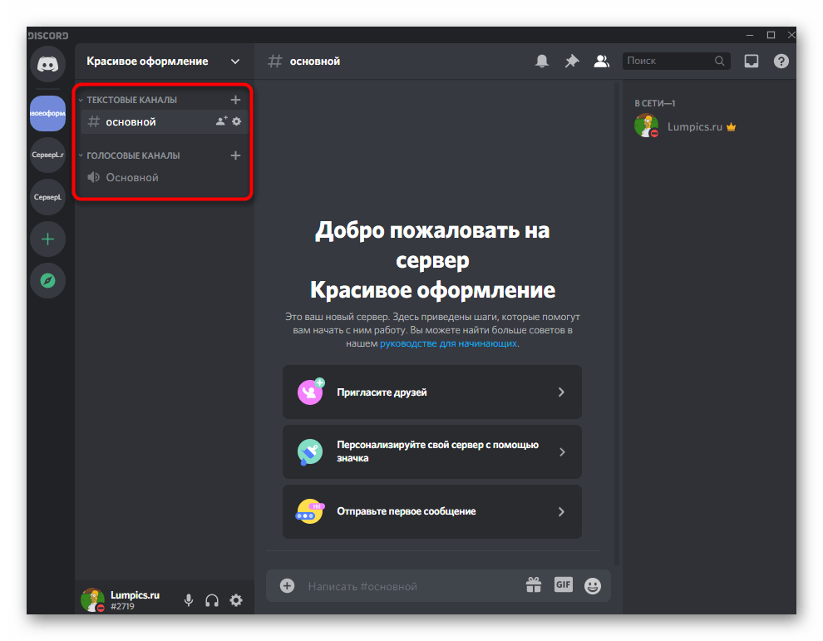Copy the username "Lumpics.ru #2719"

click(135, 600)
